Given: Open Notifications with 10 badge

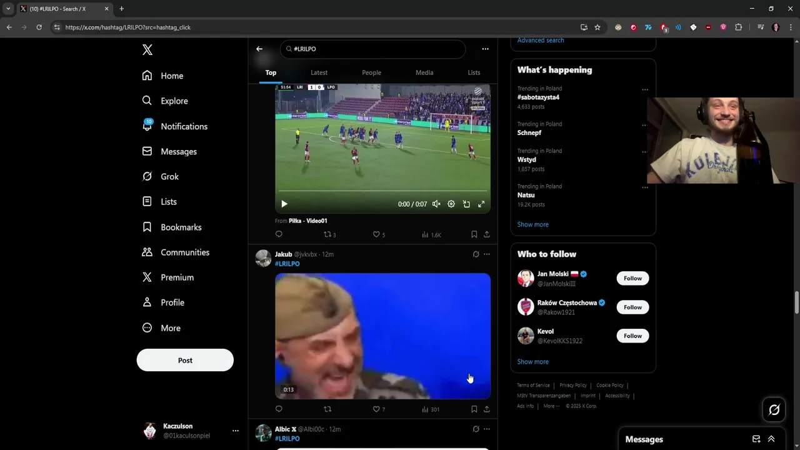Looking at the screenshot, I should 174,126.
